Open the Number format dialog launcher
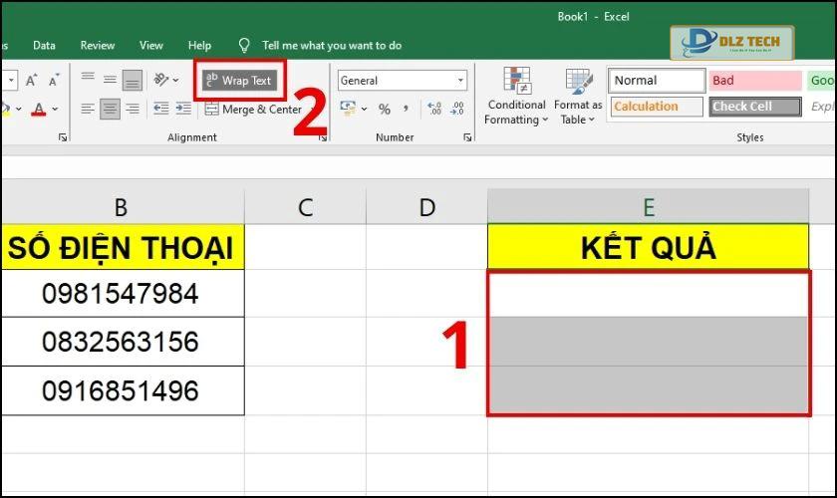Viewport: 837px width, 498px height. coord(467,137)
